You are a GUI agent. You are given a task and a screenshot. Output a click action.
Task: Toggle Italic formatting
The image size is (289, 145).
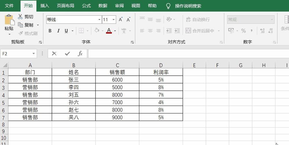(x=58, y=31)
